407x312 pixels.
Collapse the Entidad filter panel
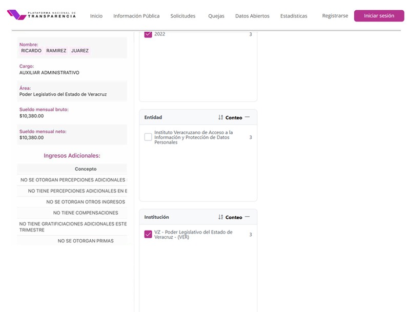pos(248,117)
